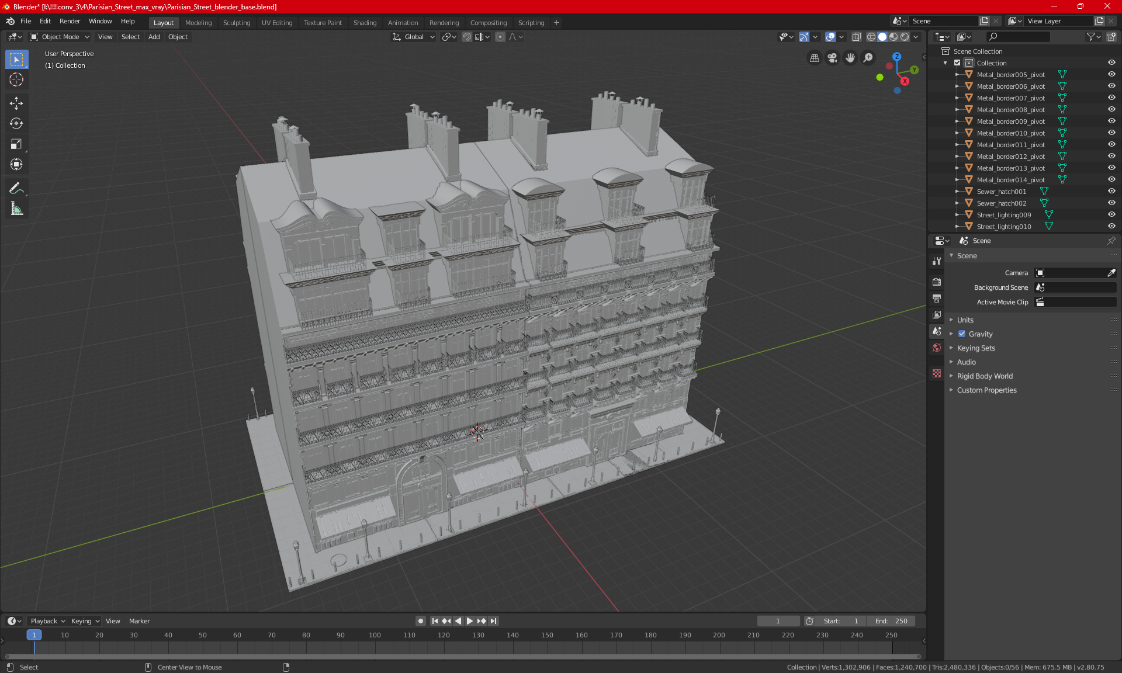Select the Measure tool

pos(16,209)
